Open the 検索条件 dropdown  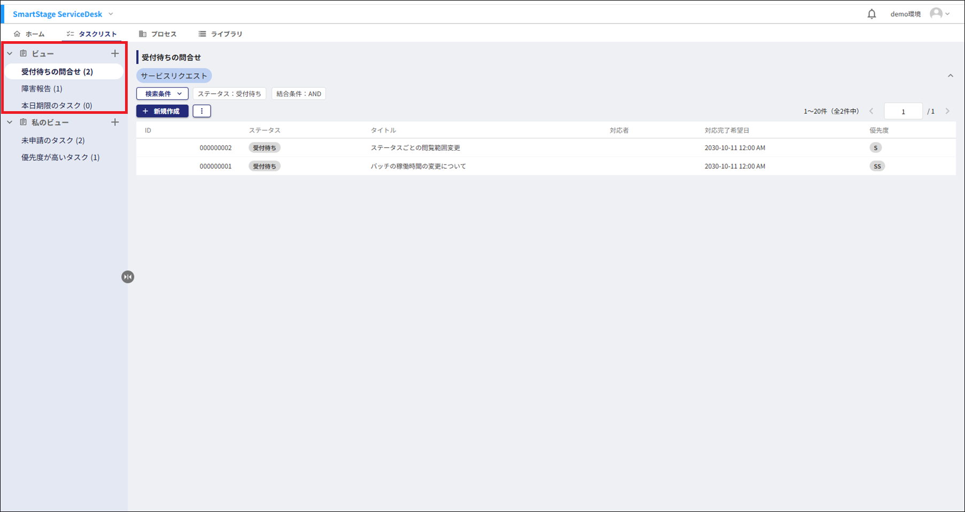click(x=162, y=94)
